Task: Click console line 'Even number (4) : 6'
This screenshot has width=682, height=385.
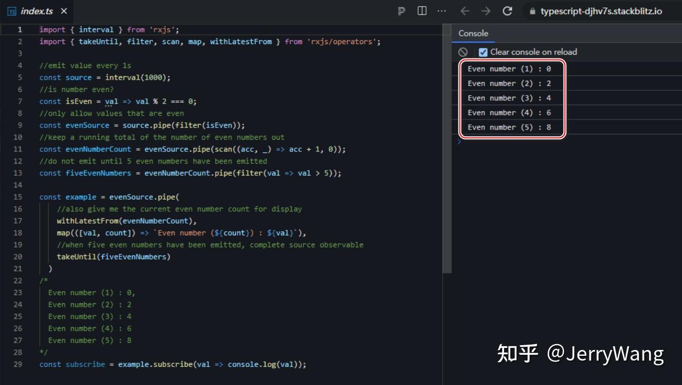Action: [x=509, y=113]
